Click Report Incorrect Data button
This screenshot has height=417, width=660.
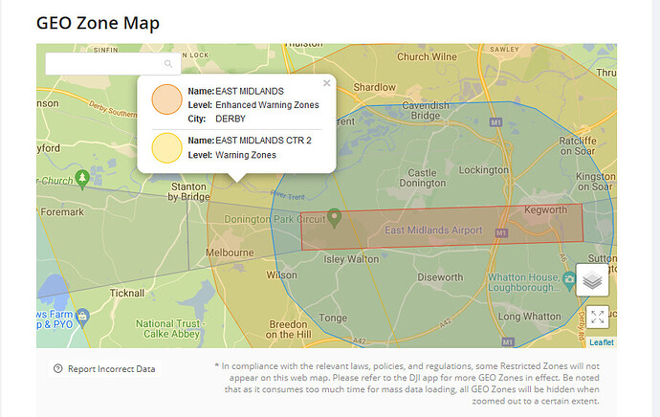pos(105,369)
